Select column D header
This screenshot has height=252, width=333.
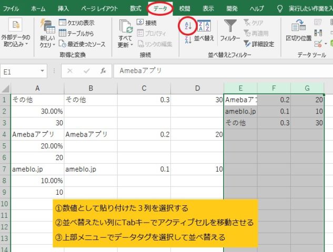tap(197, 88)
